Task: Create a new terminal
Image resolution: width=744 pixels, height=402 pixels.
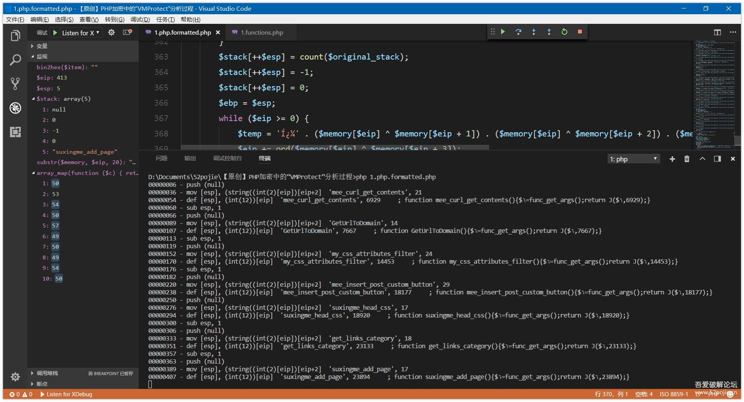Action: coord(672,159)
